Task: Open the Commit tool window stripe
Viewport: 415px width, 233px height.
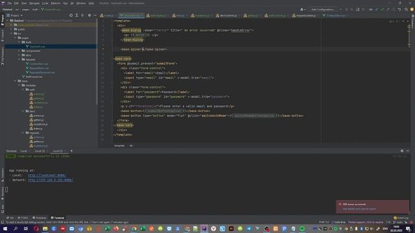Action: click(3, 36)
